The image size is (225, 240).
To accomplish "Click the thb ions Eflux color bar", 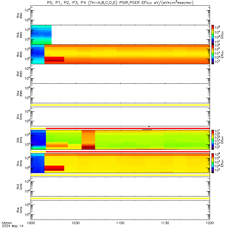I will [213, 140].
